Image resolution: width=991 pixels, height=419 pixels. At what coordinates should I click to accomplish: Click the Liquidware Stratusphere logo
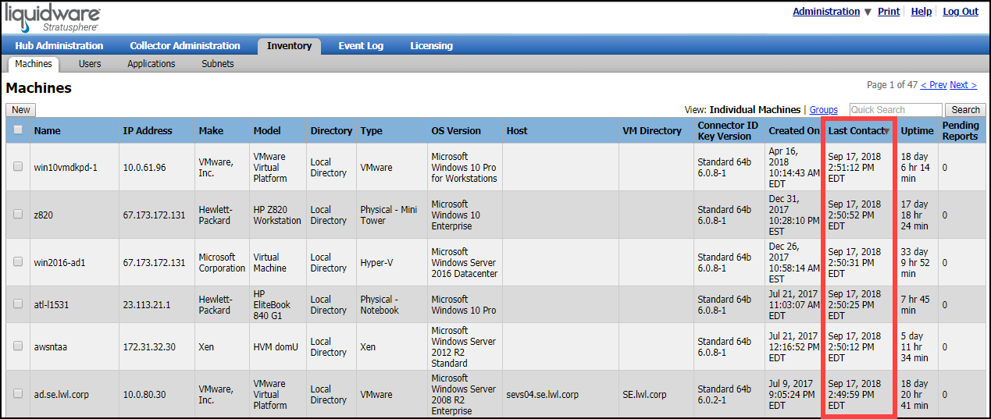[x=51, y=17]
